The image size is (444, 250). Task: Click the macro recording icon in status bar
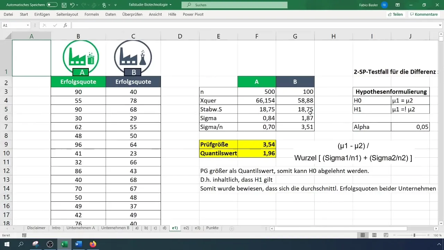click(24, 235)
